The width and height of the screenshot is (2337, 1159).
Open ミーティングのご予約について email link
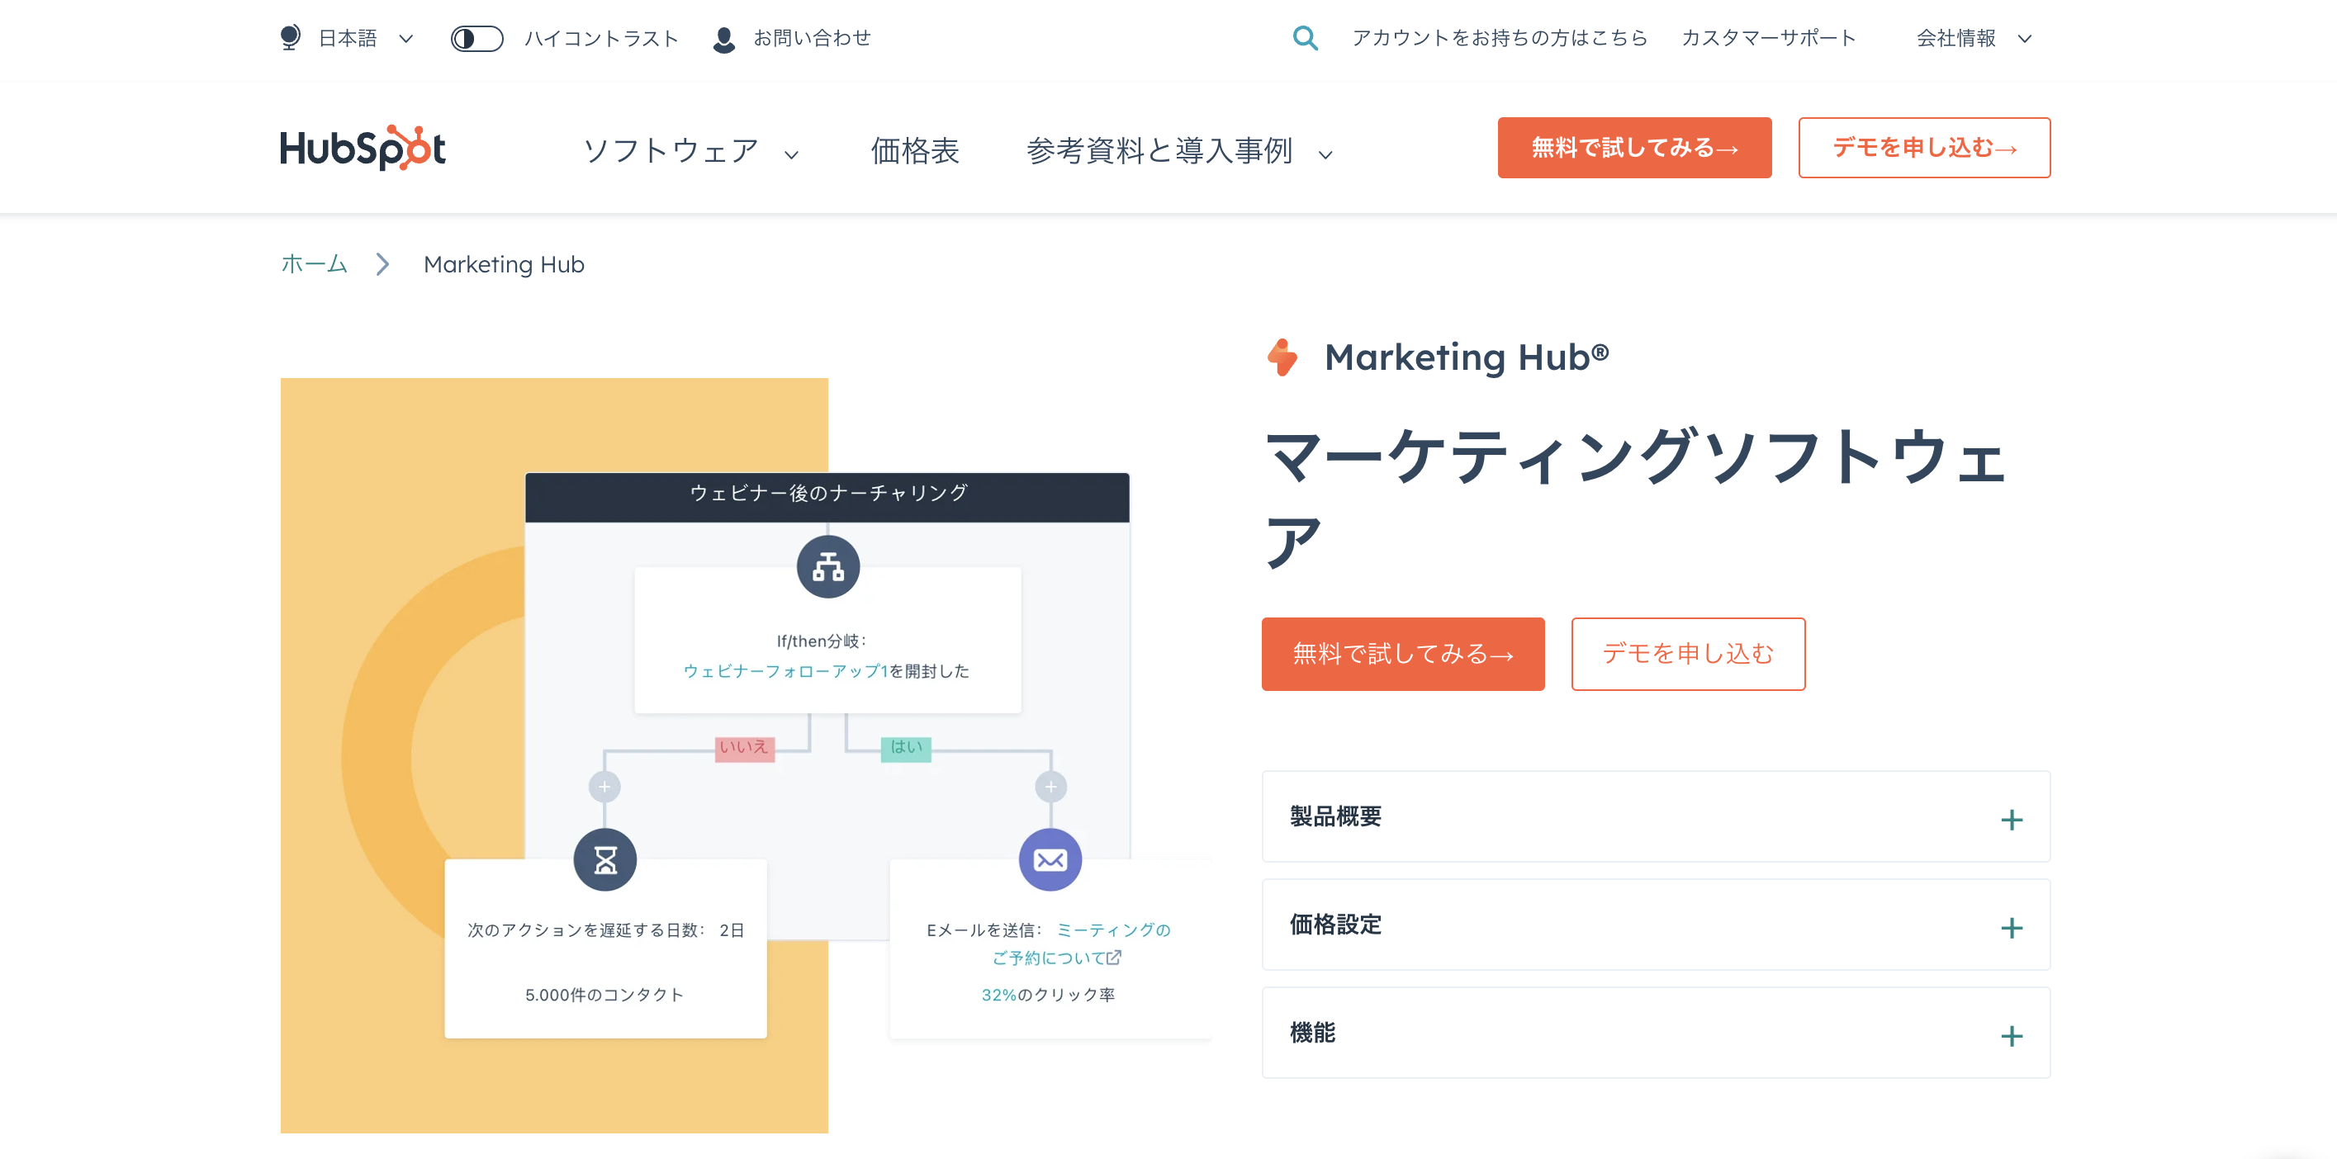1082,944
